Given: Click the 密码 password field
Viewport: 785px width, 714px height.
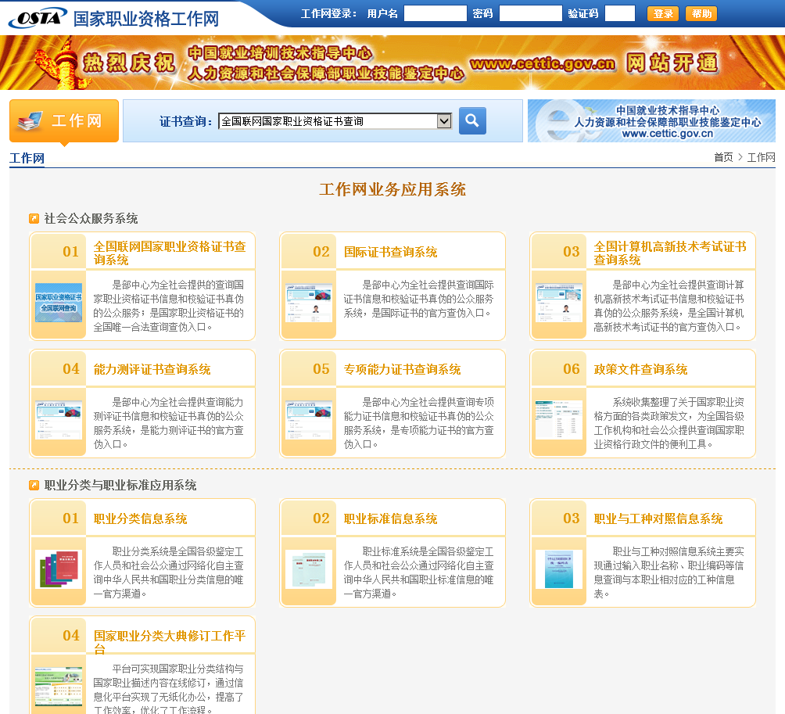Looking at the screenshot, I should tap(531, 13).
